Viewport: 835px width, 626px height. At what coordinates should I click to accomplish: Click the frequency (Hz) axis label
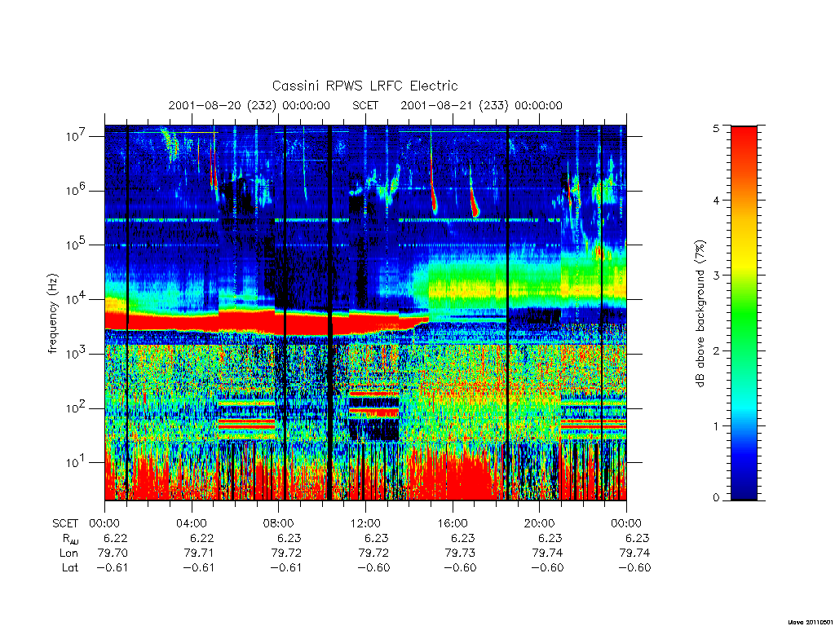click(52, 314)
